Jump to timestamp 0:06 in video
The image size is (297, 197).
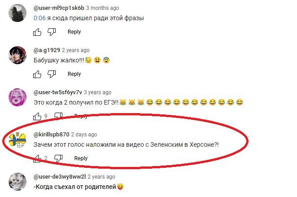39,18
